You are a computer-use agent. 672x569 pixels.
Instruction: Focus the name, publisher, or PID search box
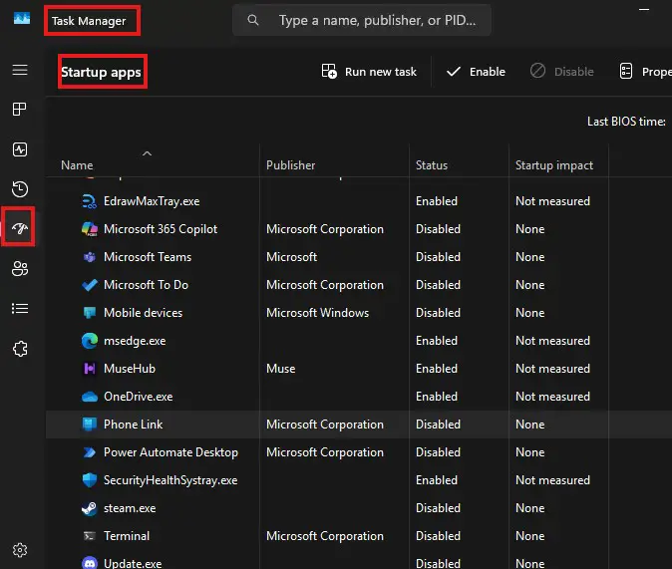click(x=362, y=20)
